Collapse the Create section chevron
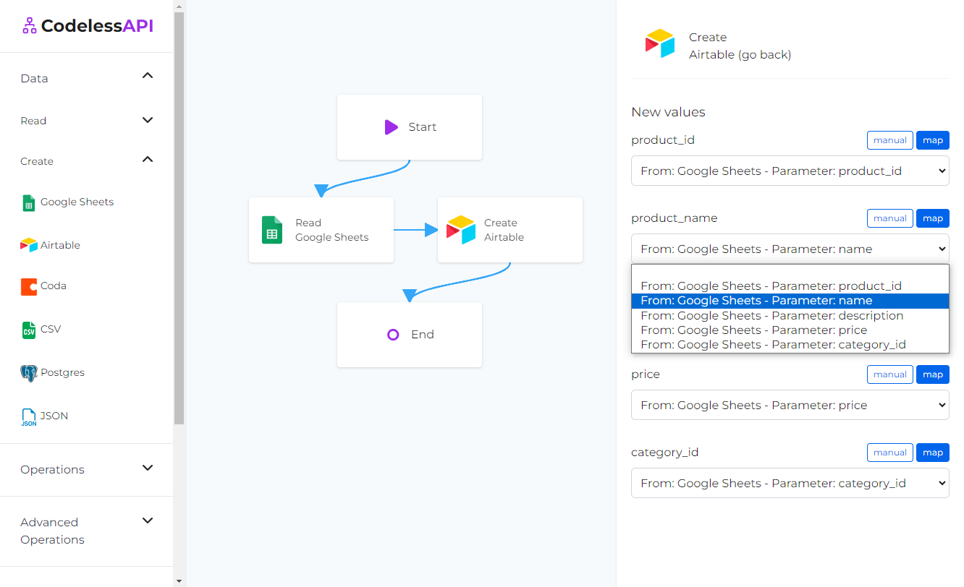 tap(148, 159)
